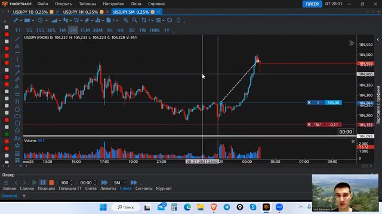Click the 104,459 red price label
This screenshot has width=382, height=214.
click(365, 64)
